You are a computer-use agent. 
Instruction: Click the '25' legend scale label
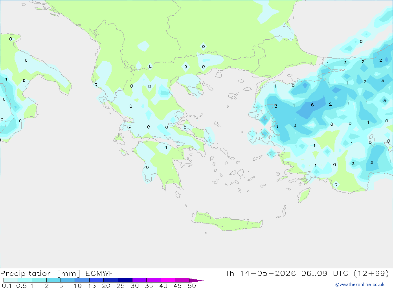pyautogui.click(x=120, y=286)
